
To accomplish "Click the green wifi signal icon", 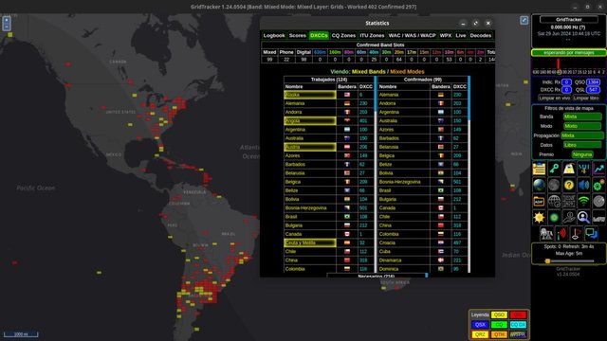I will point(583,202).
